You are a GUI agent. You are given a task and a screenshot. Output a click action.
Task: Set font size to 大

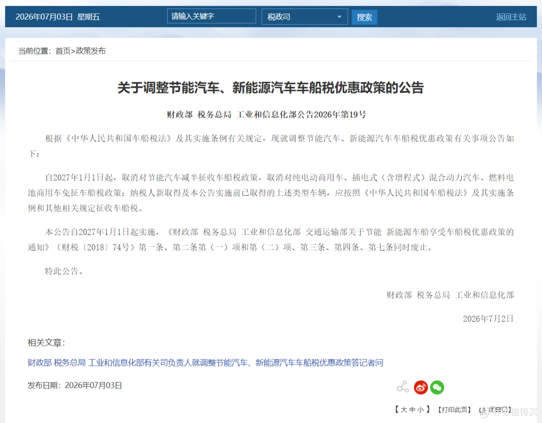[x=403, y=409]
